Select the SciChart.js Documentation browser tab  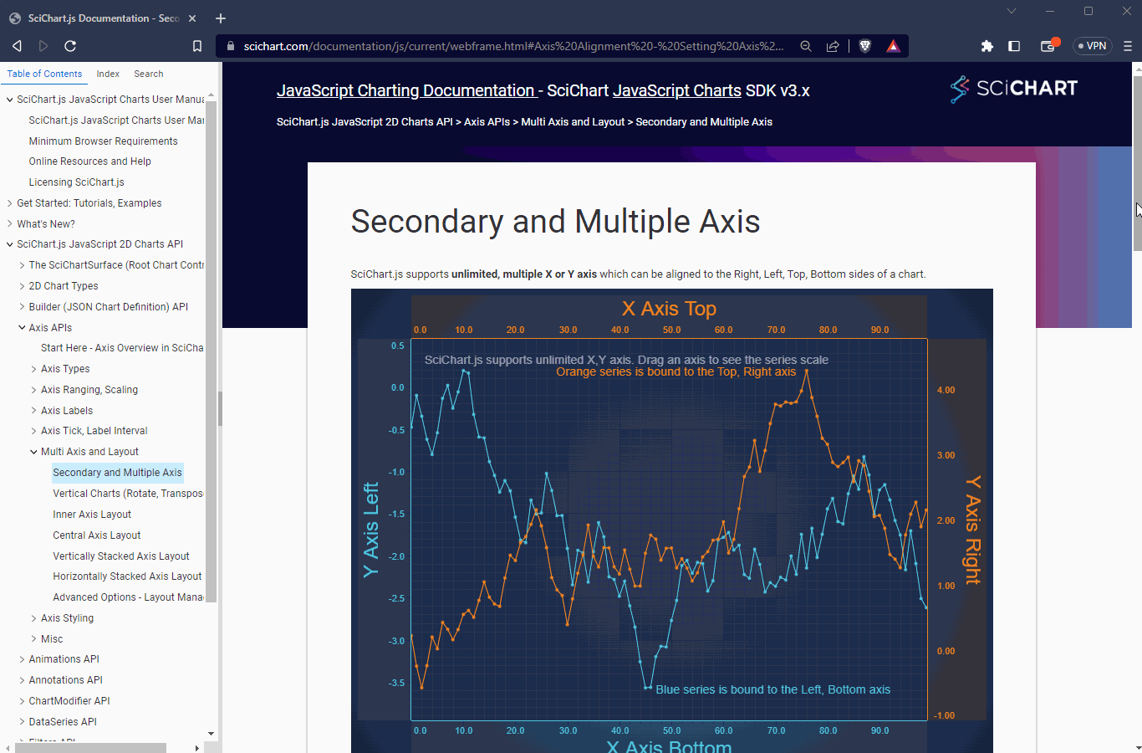103,18
